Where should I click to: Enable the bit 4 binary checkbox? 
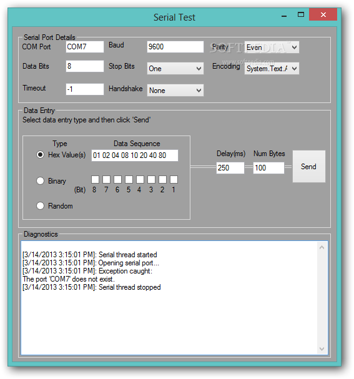click(x=140, y=180)
